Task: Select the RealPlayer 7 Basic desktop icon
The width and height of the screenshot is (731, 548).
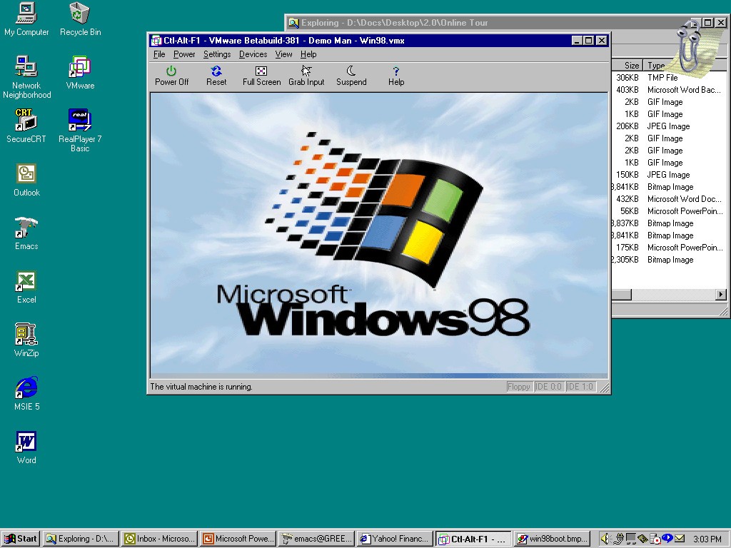Action: (80, 131)
